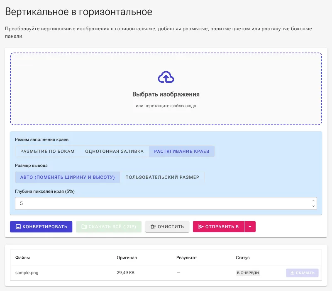Click the file name 'sample.png'
The height and width of the screenshot is (291, 332).
tap(27, 273)
